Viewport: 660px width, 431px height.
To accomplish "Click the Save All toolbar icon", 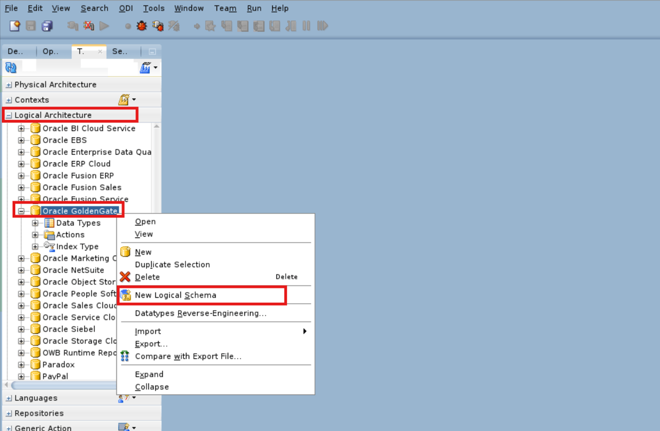I will 47,26.
